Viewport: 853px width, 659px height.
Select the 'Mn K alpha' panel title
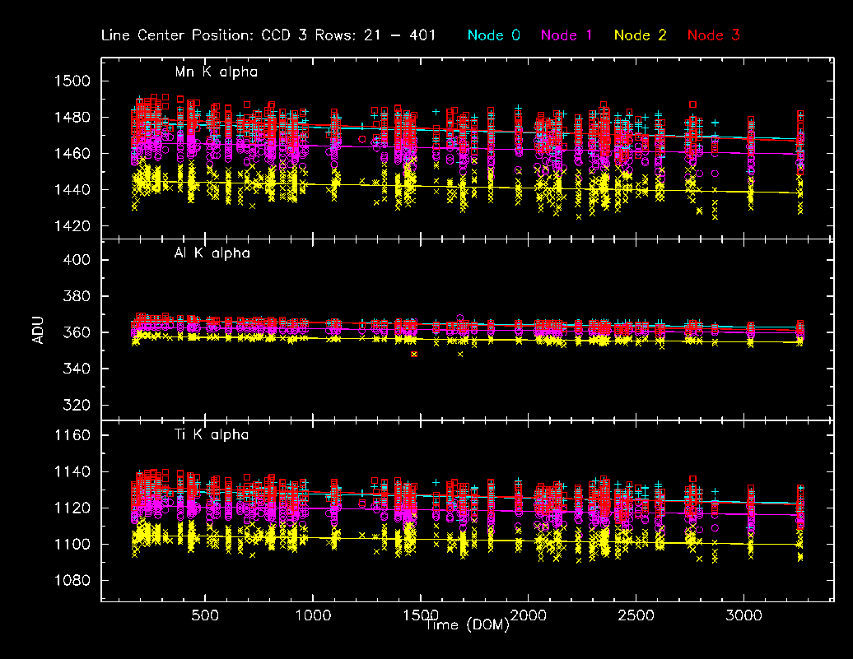point(216,72)
